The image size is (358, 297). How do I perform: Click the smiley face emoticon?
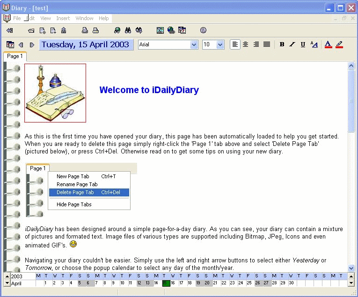coord(73,244)
